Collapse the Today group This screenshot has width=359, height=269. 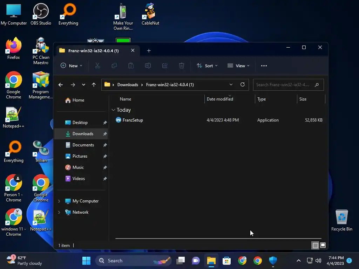point(113,110)
